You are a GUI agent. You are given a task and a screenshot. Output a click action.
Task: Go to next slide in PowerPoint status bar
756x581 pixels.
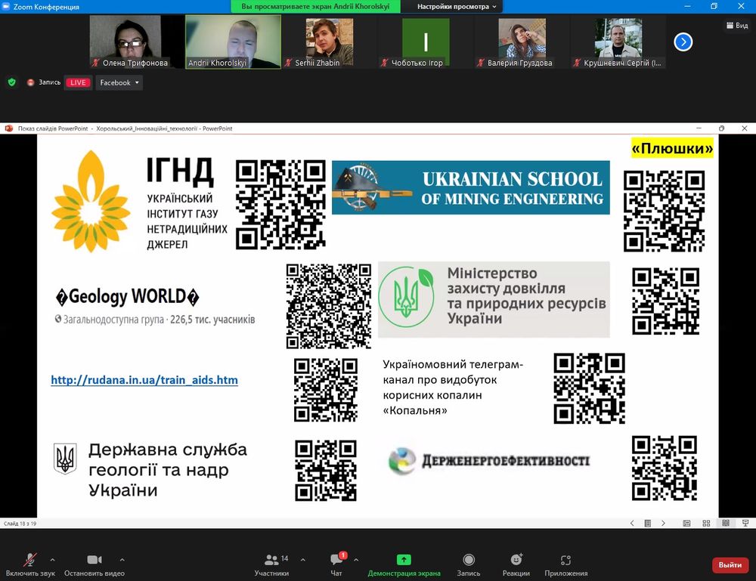(664, 523)
